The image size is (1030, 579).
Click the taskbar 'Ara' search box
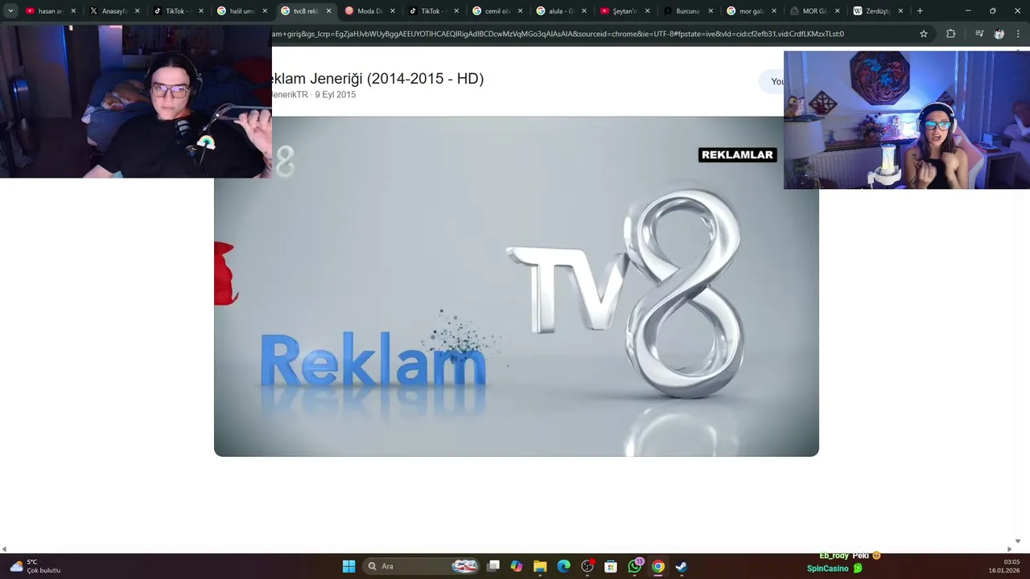pos(422,566)
